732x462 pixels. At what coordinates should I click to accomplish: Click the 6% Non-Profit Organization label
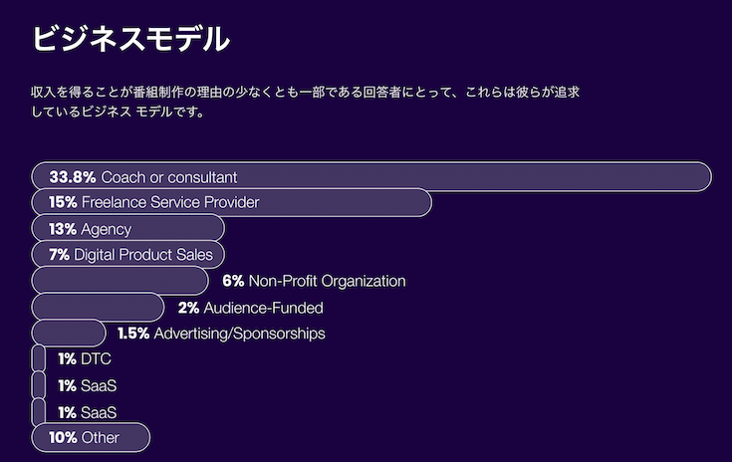click(314, 281)
